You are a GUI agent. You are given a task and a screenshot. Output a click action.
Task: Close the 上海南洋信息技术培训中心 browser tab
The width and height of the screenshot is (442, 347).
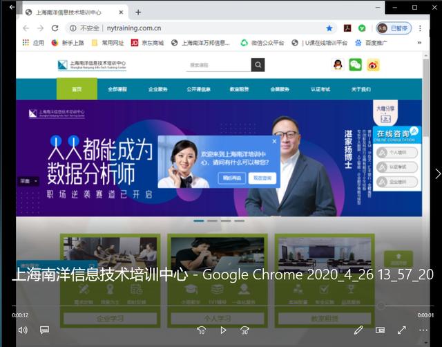click(x=121, y=12)
